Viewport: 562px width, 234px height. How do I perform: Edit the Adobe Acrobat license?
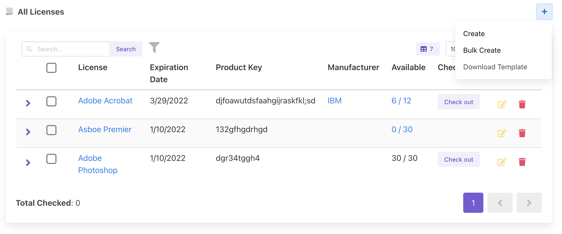coord(502,104)
